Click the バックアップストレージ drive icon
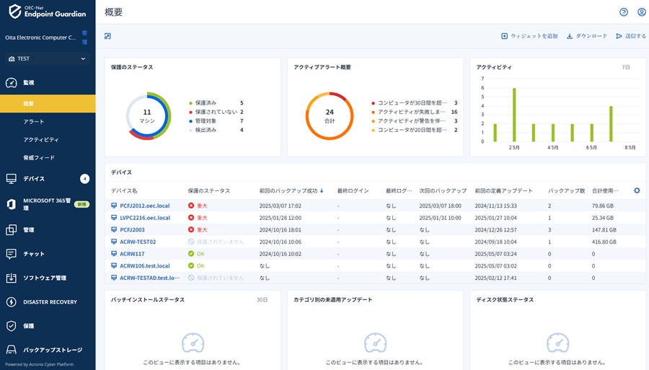649x370 pixels. [11, 350]
